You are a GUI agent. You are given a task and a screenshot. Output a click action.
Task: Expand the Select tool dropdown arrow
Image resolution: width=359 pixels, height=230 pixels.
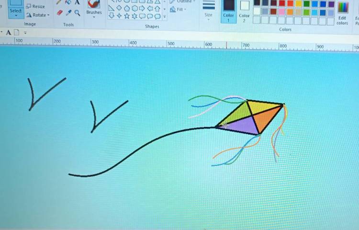[x=16, y=15]
